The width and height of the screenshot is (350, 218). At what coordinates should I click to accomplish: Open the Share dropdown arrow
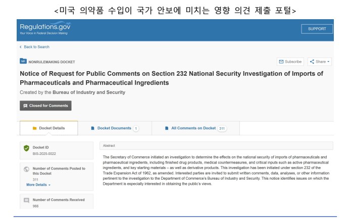pyautogui.click(x=328, y=62)
